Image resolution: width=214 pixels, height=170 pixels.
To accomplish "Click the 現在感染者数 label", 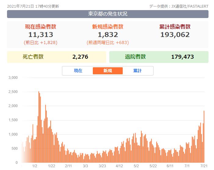I will tap(41, 27).
